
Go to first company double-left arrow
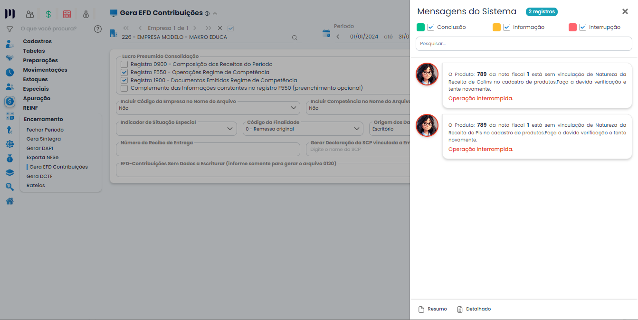coord(126,28)
